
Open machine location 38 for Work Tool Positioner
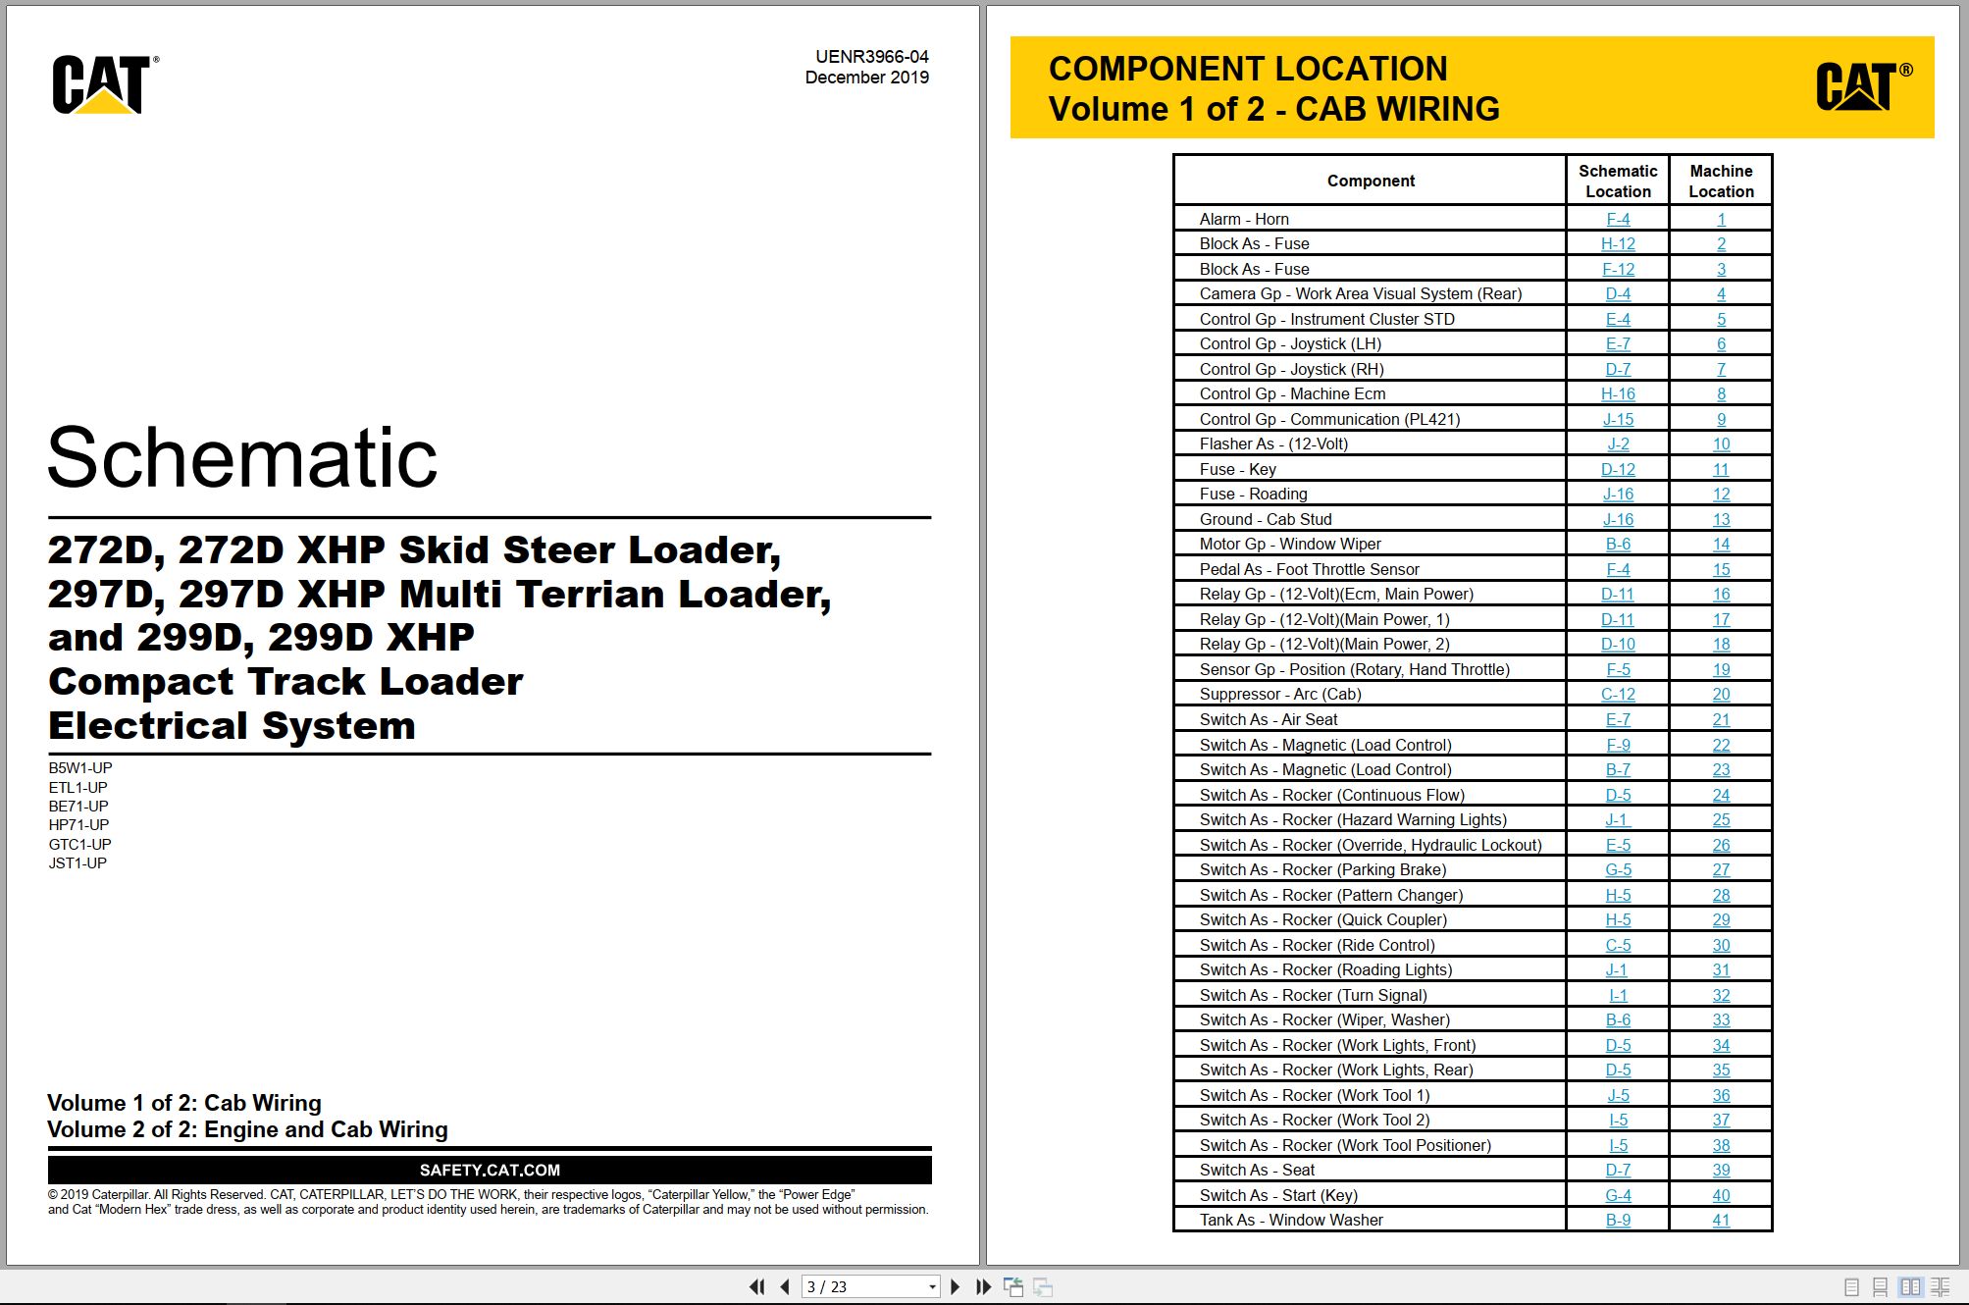click(1721, 1145)
